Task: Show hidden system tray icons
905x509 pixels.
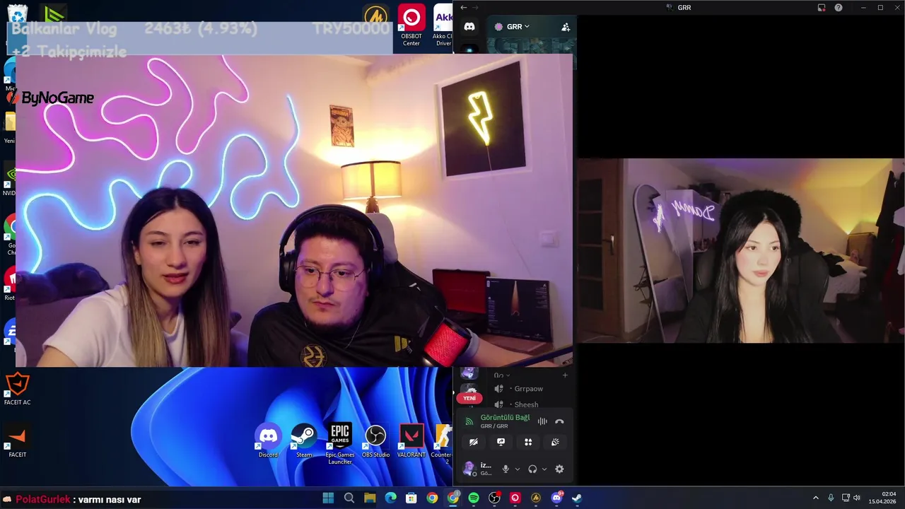Action: click(815, 498)
